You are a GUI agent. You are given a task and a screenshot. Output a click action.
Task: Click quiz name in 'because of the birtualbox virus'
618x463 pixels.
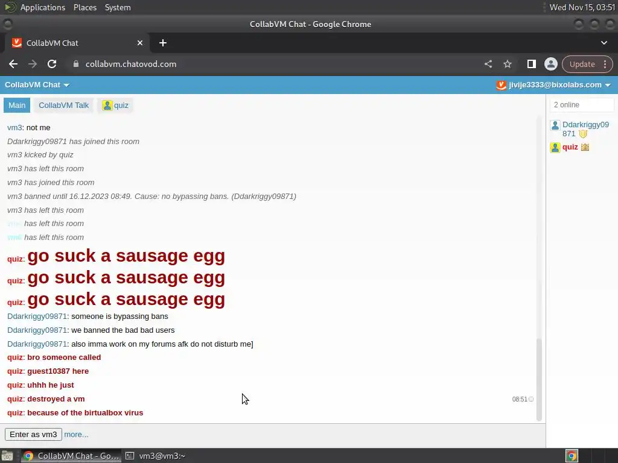point(15,413)
